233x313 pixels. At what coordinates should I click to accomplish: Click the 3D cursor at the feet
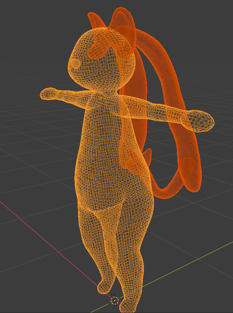(x=114, y=300)
